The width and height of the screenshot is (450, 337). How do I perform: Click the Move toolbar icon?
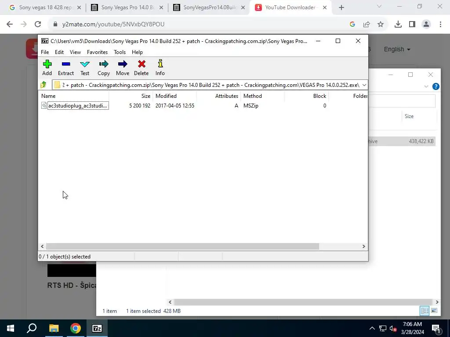123,68
